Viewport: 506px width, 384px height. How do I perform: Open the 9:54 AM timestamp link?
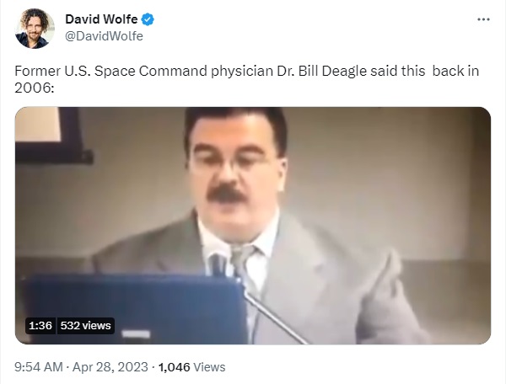click(39, 367)
